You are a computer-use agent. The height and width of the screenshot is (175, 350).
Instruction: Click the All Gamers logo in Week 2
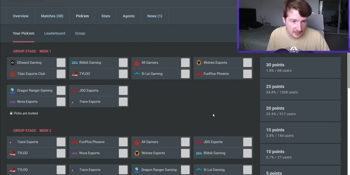(x=137, y=142)
